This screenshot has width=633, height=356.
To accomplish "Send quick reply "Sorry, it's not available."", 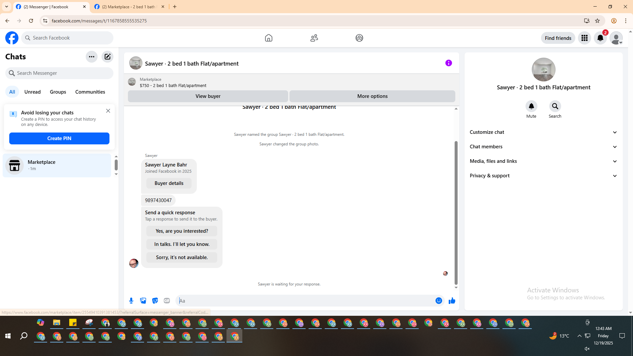I will pos(182,257).
